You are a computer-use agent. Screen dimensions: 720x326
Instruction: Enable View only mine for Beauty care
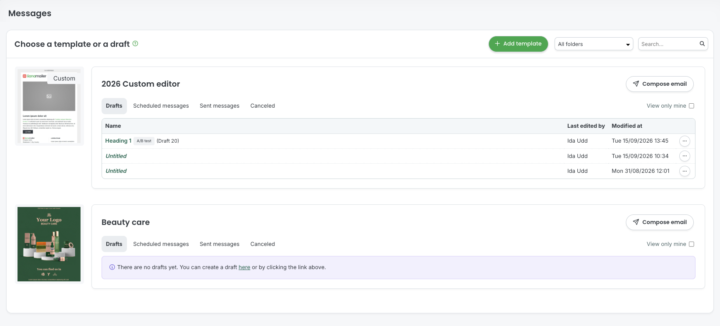692,244
